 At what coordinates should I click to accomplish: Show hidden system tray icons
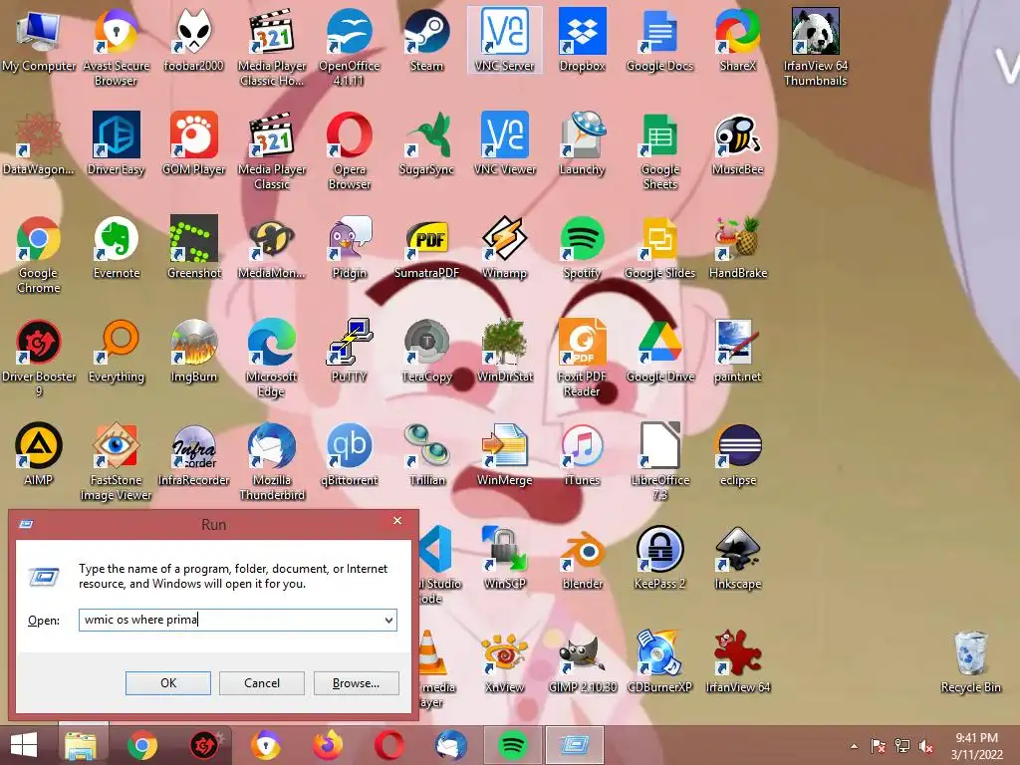coord(854,746)
